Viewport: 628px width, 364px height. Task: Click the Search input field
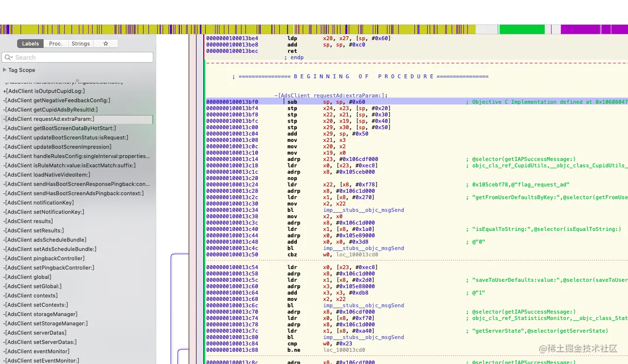pyautogui.click(x=77, y=57)
